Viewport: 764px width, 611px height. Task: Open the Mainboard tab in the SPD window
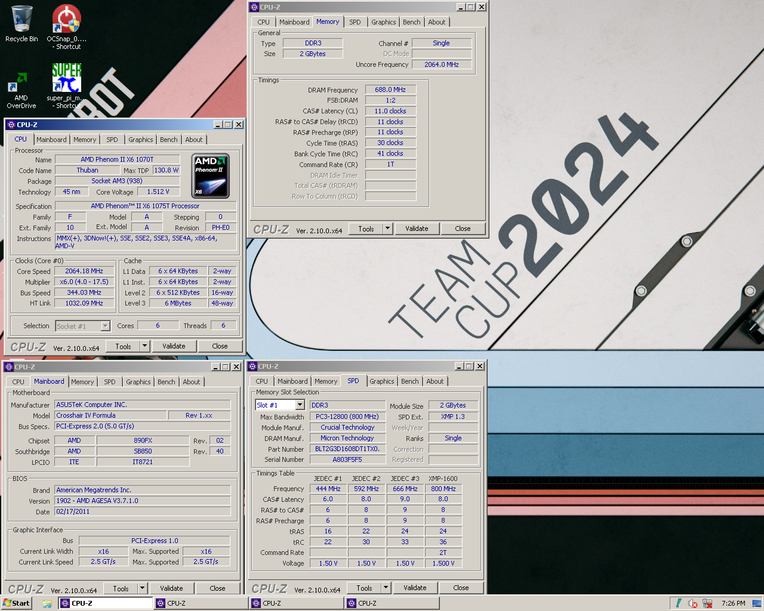pyautogui.click(x=292, y=381)
